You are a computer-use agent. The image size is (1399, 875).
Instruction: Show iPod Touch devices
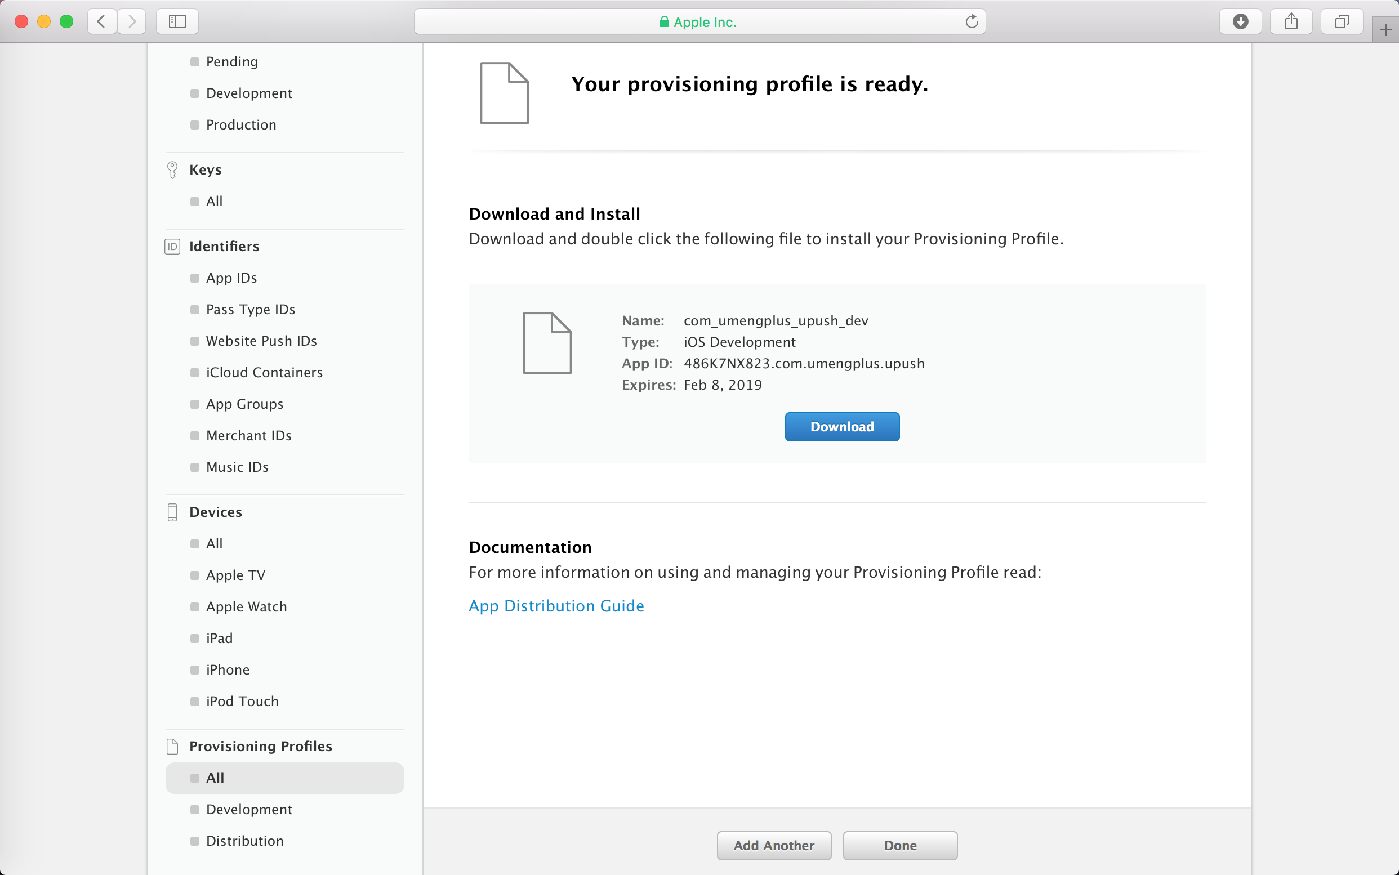[x=242, y=702]
